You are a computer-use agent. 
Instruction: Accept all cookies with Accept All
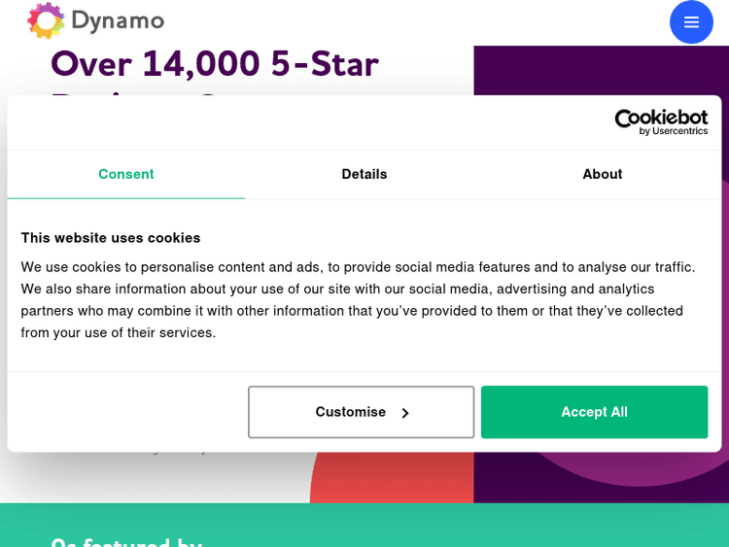tap(594, 412)
